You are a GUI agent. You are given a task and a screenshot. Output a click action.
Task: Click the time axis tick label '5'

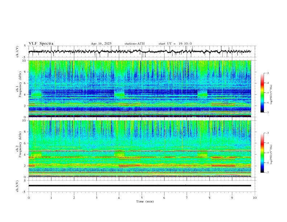(x=142, y=198)
